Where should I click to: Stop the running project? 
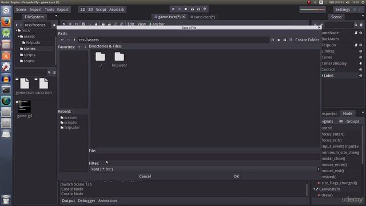pos(186,9)
